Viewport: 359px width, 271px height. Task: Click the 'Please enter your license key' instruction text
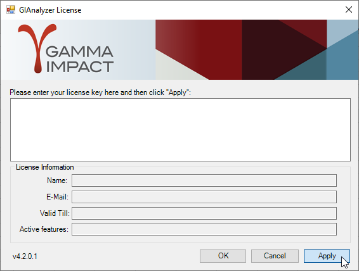(100, 92)
